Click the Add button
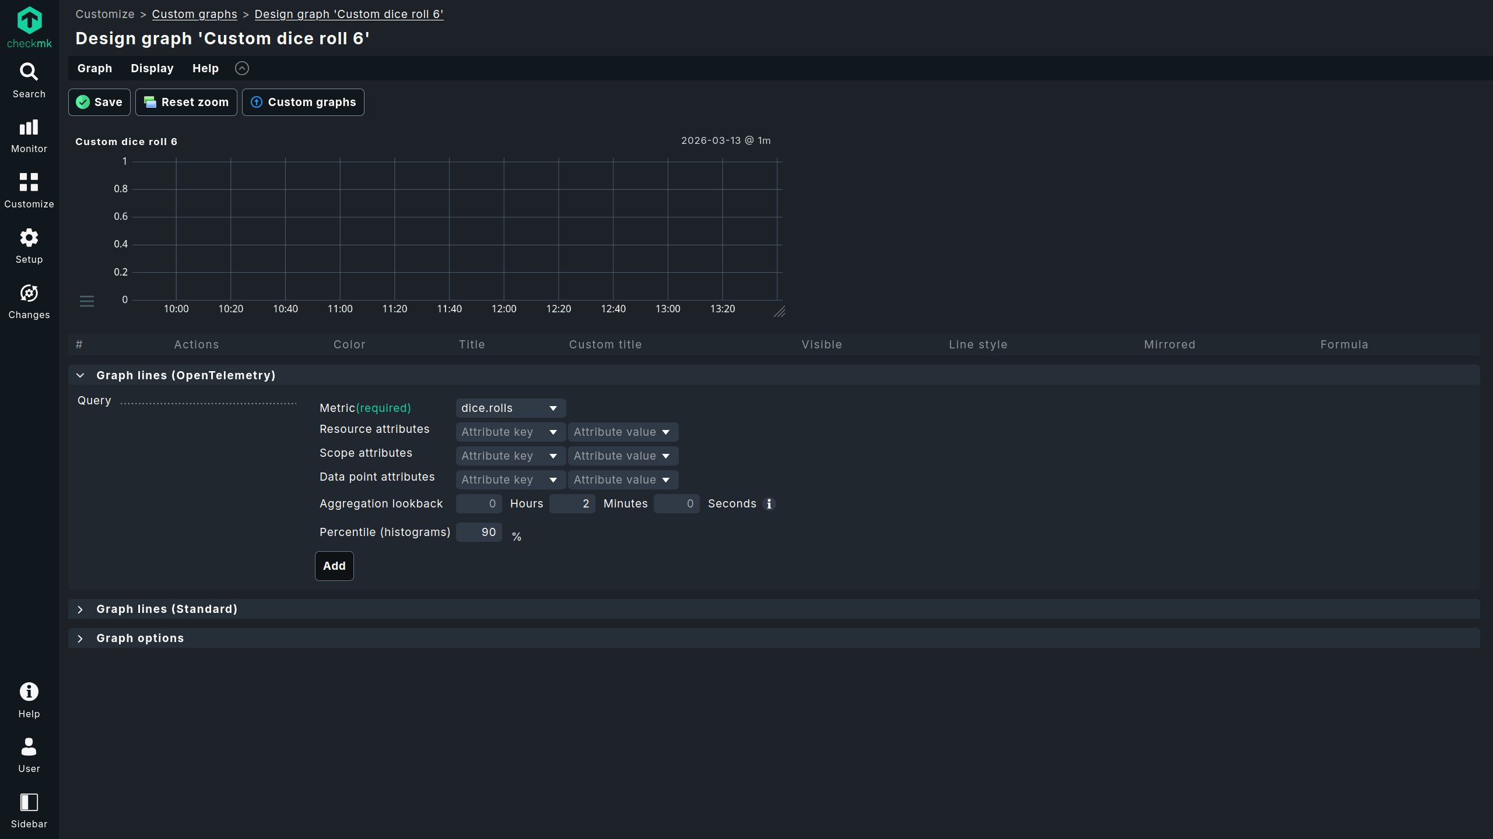1493x839 pixels. (334, 566)
